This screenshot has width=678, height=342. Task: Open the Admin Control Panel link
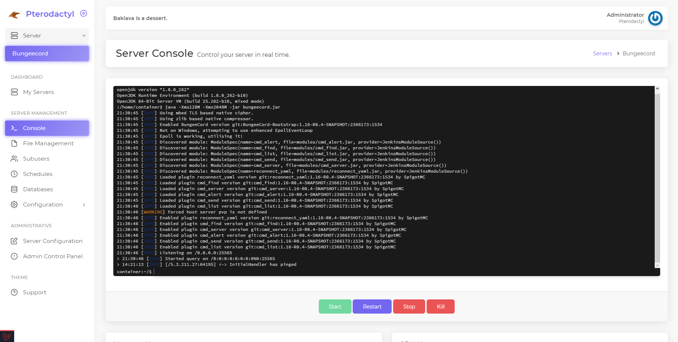(52, 256)
